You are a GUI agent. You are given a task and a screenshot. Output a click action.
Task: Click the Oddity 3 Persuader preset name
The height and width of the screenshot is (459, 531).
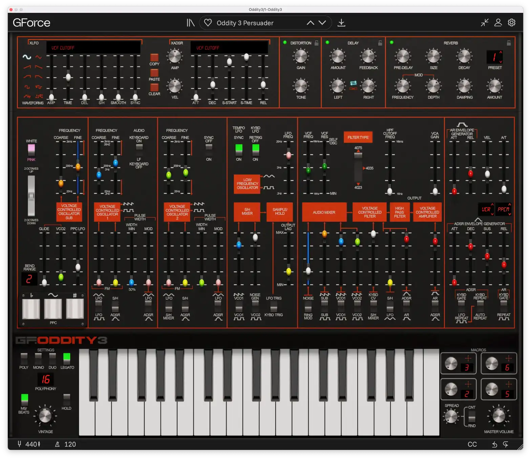click(245, 23)
